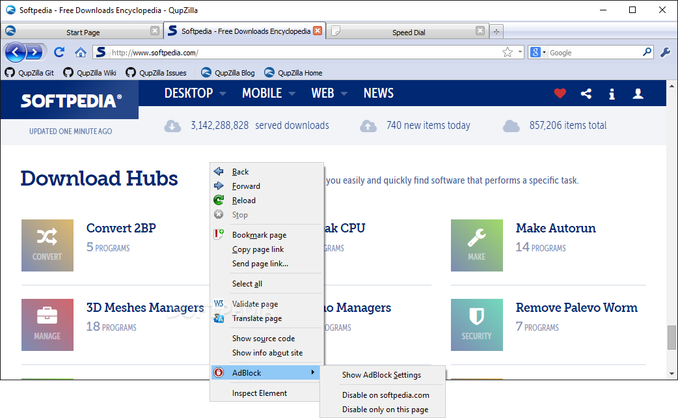The width and height of the screenshot is (678, 418).
Task: Bookmark page with the star icon
Action: [x=508, y=52]
